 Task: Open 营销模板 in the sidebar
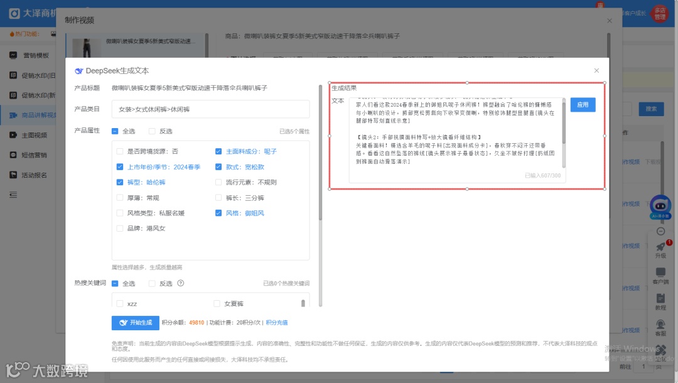click(36, 55)
